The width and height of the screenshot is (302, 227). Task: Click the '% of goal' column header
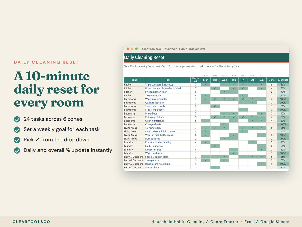click(x=283, y=80)
